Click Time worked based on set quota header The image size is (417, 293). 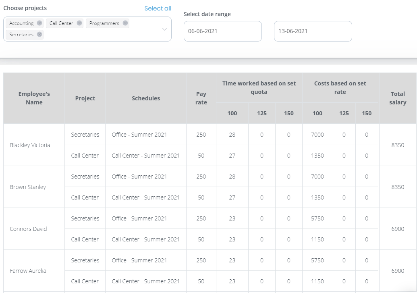click(259, 87)
